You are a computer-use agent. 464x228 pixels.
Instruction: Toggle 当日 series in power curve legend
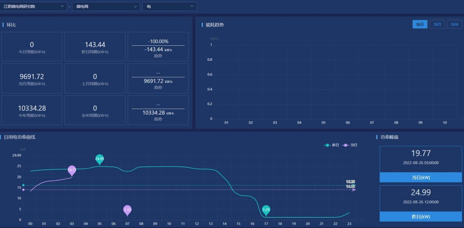(x=350, y=145)
